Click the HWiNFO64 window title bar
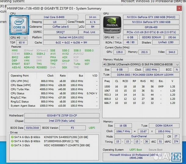The width and height of the screenshot is (186, 164). pos(91,9)
